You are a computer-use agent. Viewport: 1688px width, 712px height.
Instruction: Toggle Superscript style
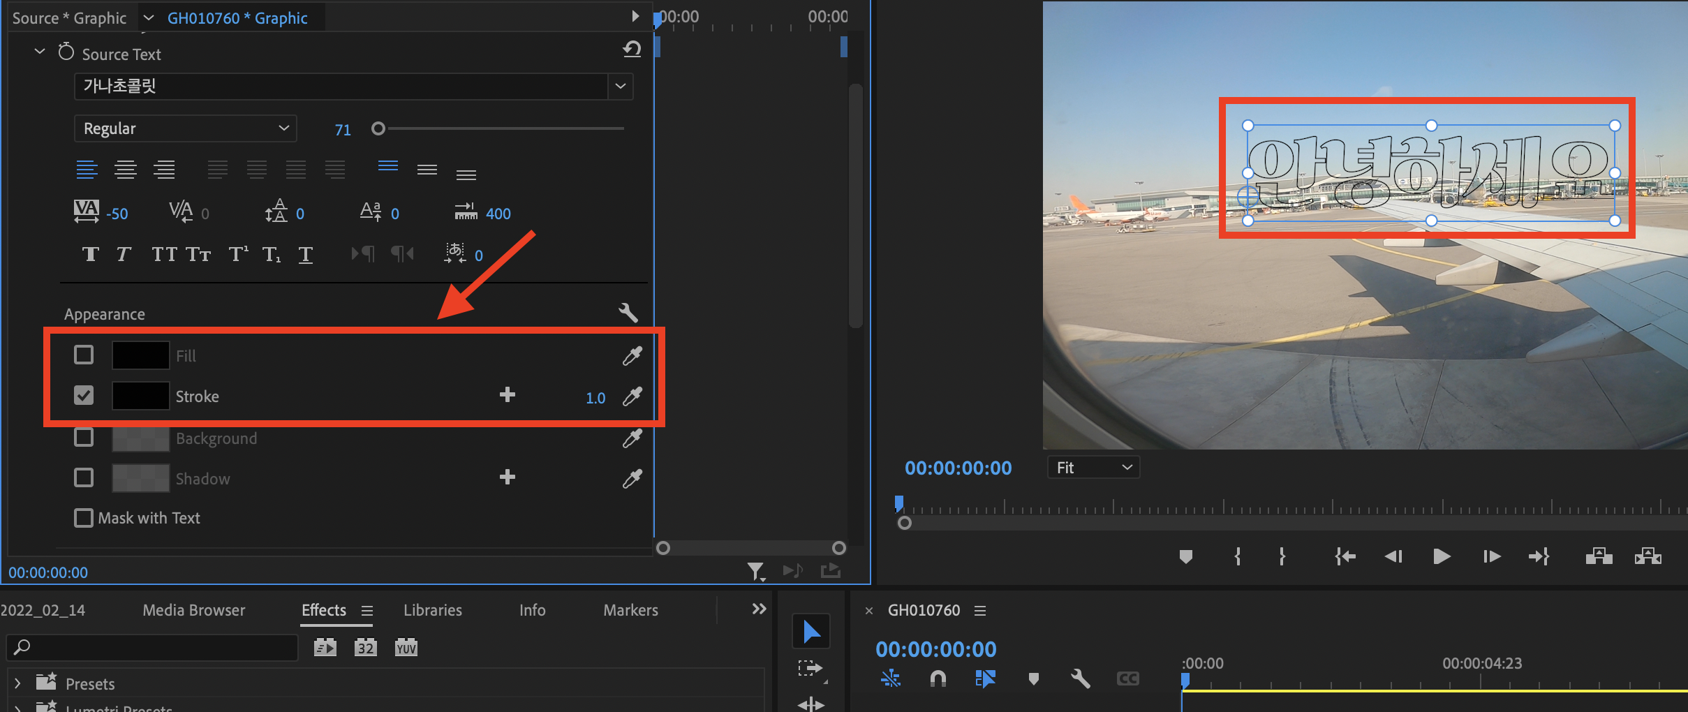[x=238, y=254]
